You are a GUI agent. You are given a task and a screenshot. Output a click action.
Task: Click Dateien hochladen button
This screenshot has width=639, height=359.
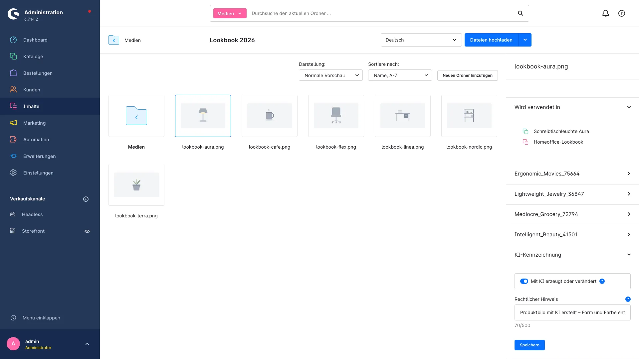pyautogui.click(x=491, y=40)
